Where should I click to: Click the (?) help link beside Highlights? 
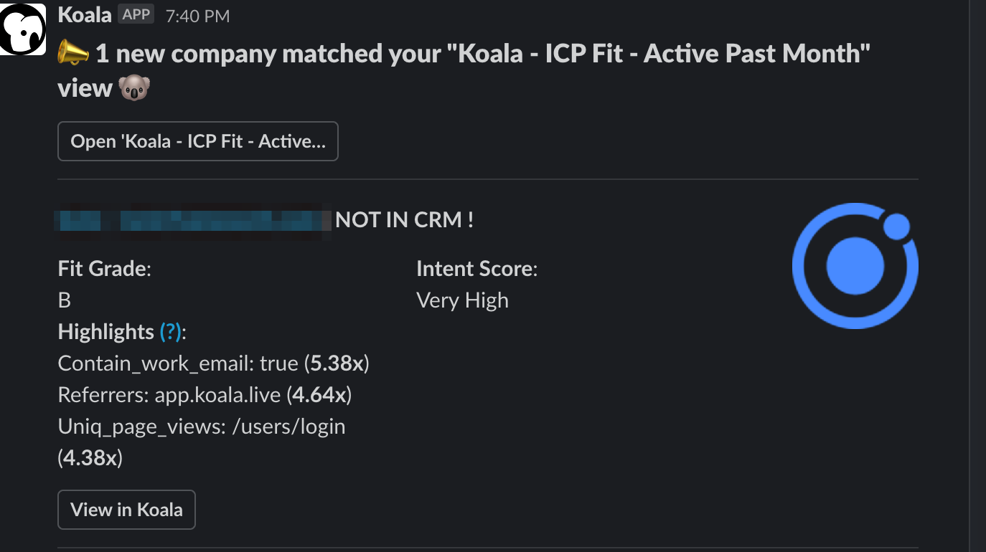(171, 332)
